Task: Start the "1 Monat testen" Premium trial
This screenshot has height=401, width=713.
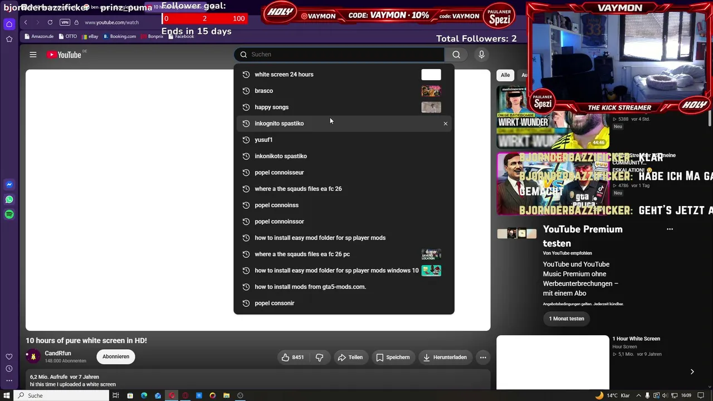Action: 567,319
